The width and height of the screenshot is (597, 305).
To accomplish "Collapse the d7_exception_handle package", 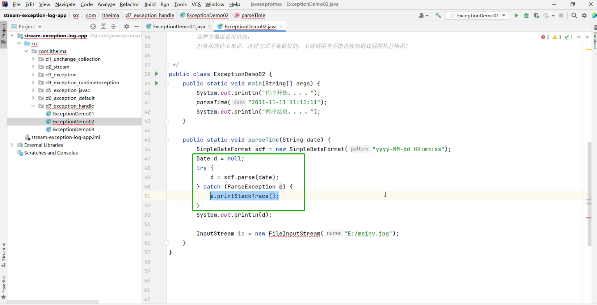I will (x=33, y=106).
